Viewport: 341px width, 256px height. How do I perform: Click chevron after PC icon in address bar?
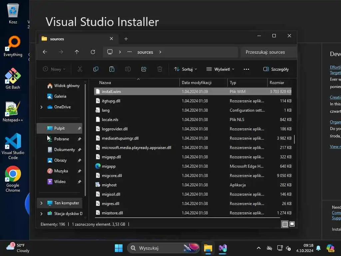coord(120,52)
